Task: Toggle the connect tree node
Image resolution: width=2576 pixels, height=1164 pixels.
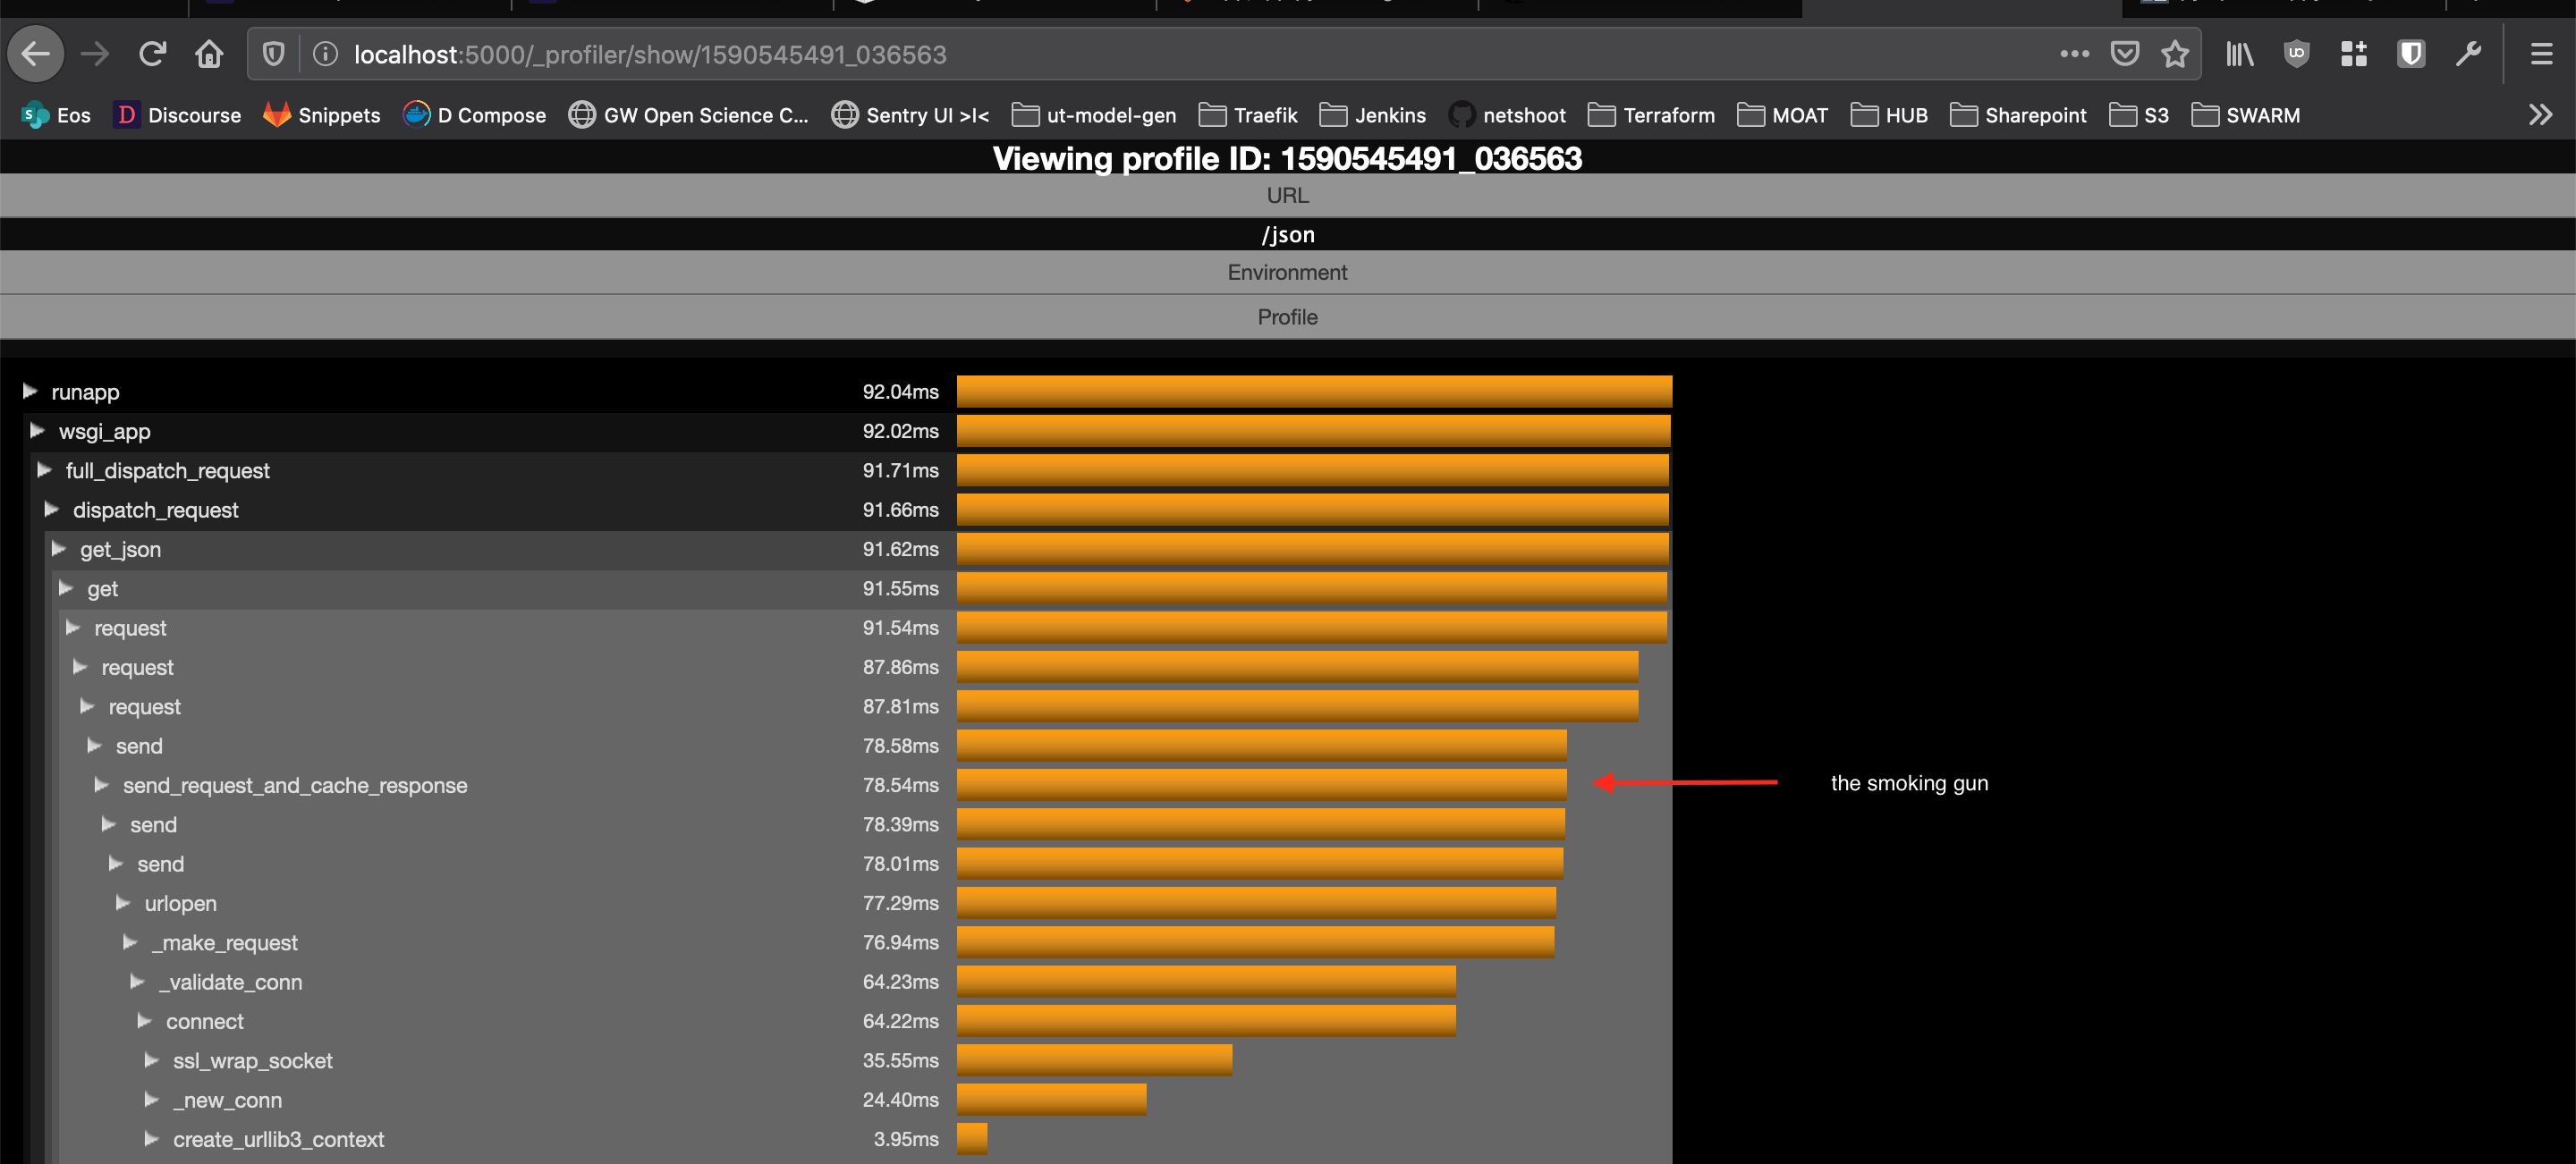Action: pos(144,1020)
